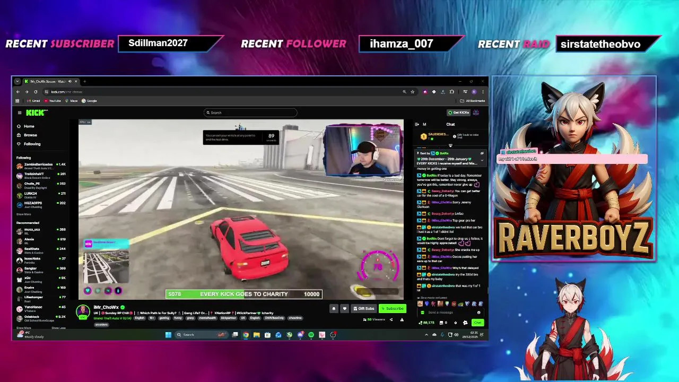Go forward in Chrome browser
This screenshot has width=679, height=382.
(x=27, y=92)
